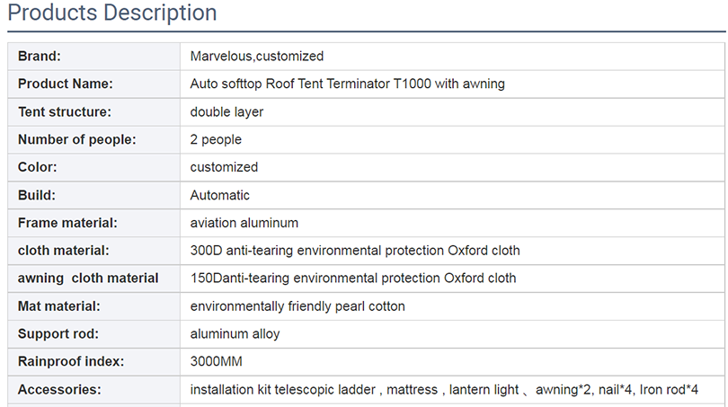Select the Brand label cell
The height and width of the screenshot is (407, 728).
[93, 57]
